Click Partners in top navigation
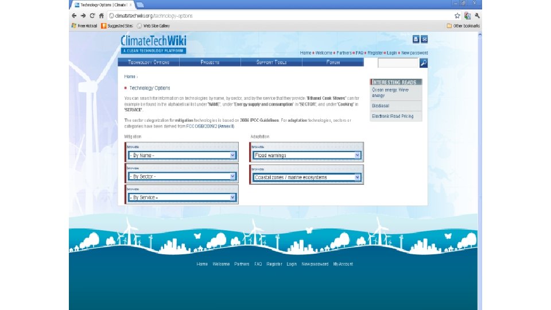 [344, 53]
